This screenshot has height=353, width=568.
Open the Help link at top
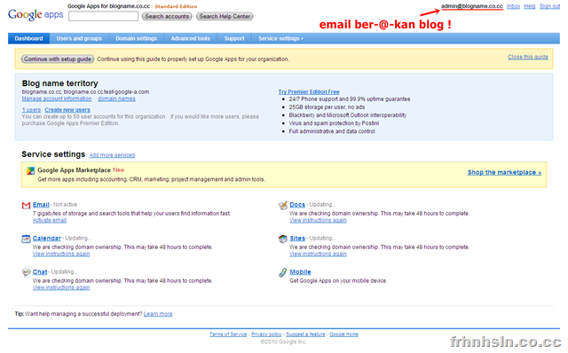[x=530, y=6]
